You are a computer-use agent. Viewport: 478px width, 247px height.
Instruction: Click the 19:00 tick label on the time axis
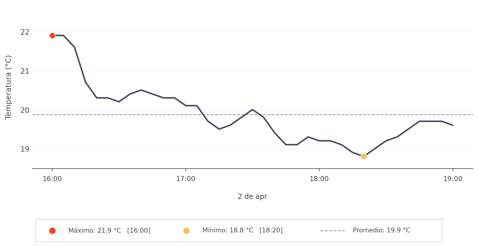[453, 179]
